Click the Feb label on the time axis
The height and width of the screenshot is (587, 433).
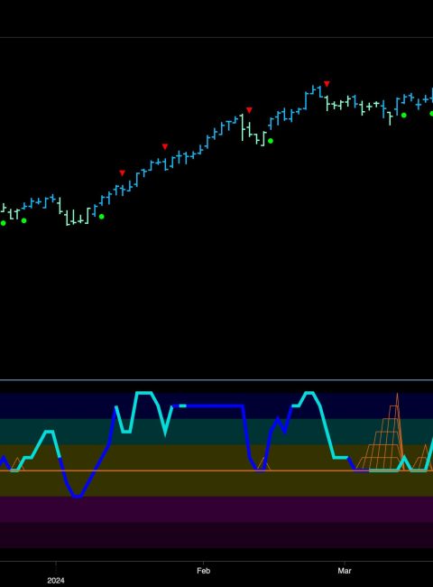click(203, 571)
